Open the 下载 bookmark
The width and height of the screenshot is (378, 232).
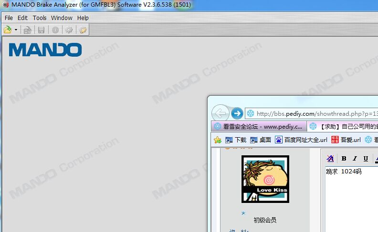[x=235, y=140]
